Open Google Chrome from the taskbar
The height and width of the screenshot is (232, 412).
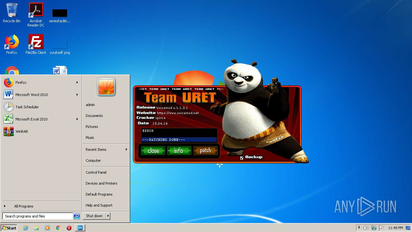coord(58,228)
